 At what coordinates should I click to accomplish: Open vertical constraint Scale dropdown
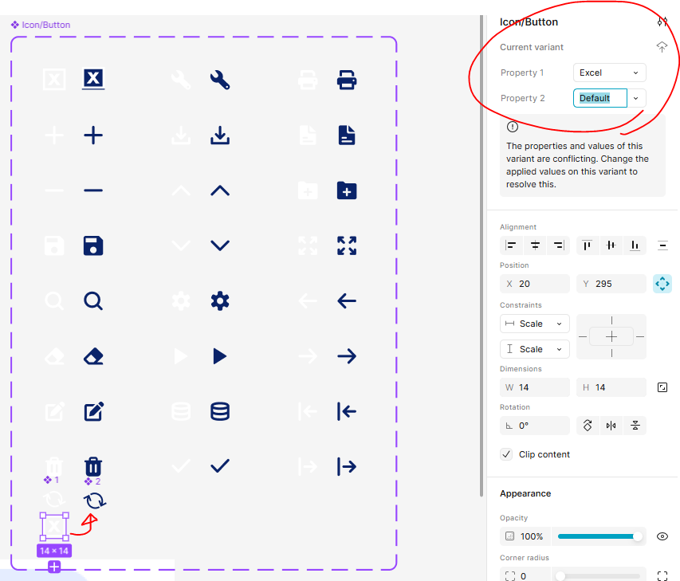click(x=535, y=349)
